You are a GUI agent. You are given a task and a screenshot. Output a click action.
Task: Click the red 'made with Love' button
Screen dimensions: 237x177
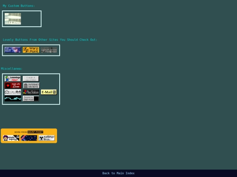(x=13, y=85)
